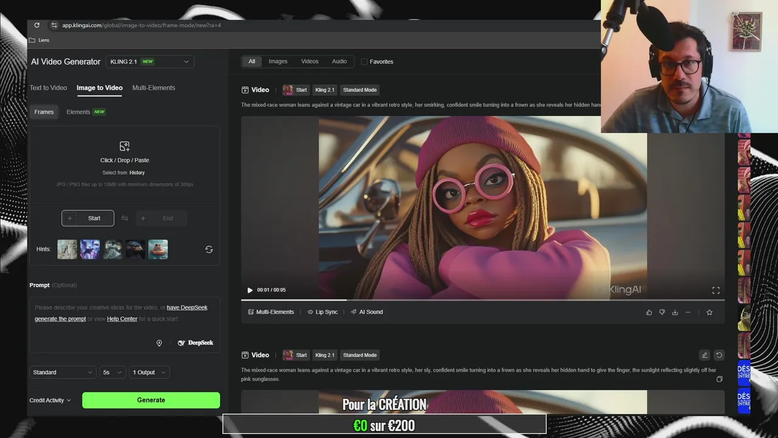Copy the lower video's prompt text
The width and height of the screenshot is (778, 438).
[x=719, y=379]
